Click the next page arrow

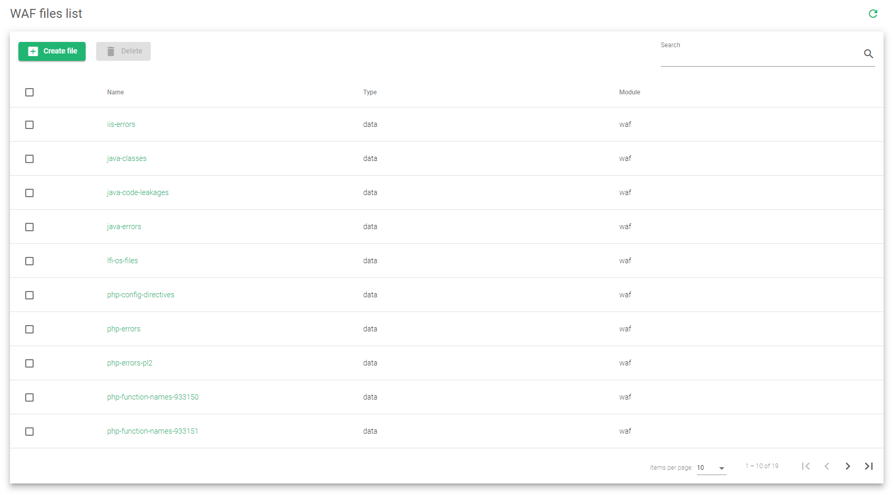pyautogui.click(x=848, y=466)
